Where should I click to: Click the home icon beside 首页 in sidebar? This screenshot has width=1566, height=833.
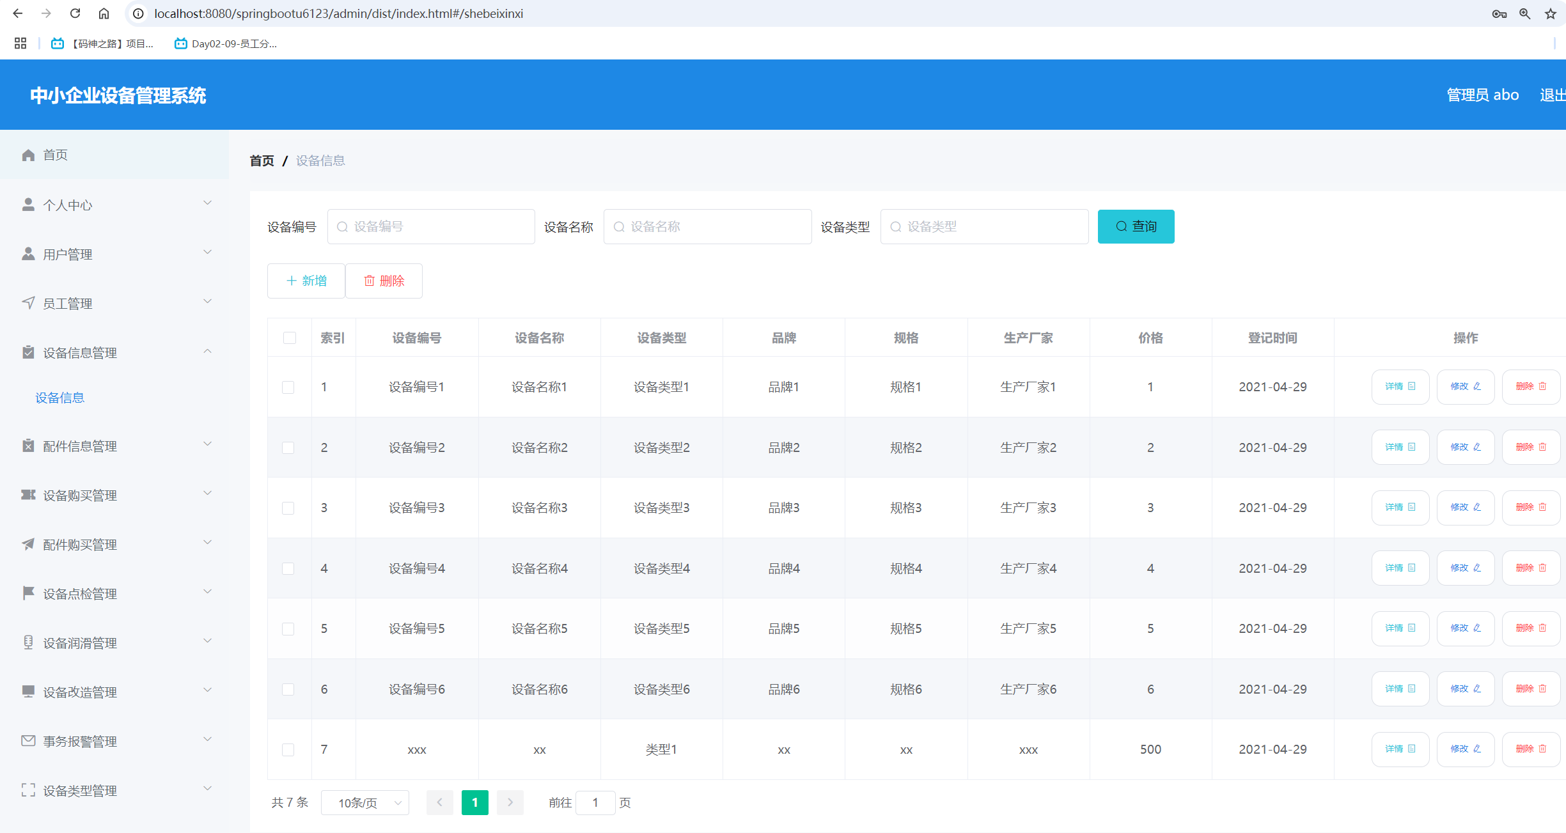tap(27, 155)
